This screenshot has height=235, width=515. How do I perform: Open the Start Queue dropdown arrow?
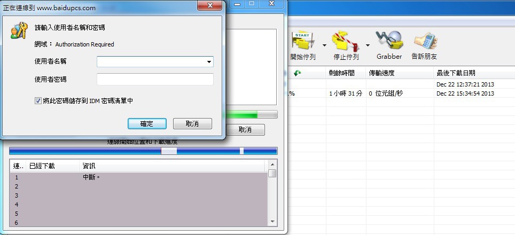click(324, 45)
